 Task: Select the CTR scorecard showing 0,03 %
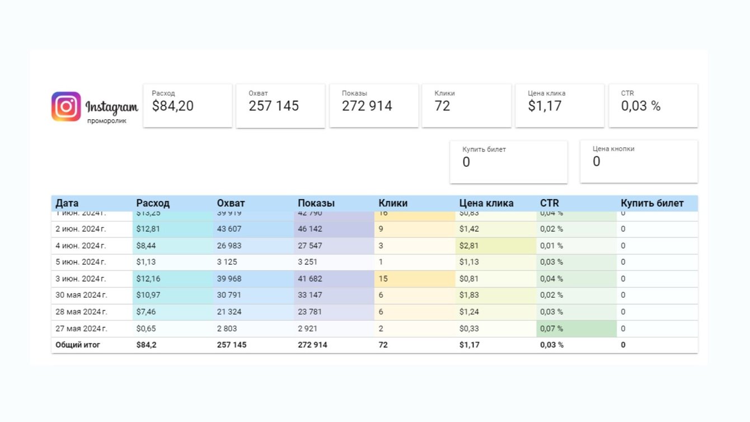click(x=653, y=106)
